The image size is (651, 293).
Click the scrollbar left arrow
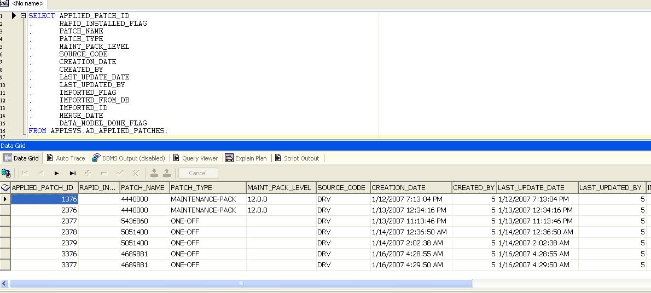pos(4,284)
